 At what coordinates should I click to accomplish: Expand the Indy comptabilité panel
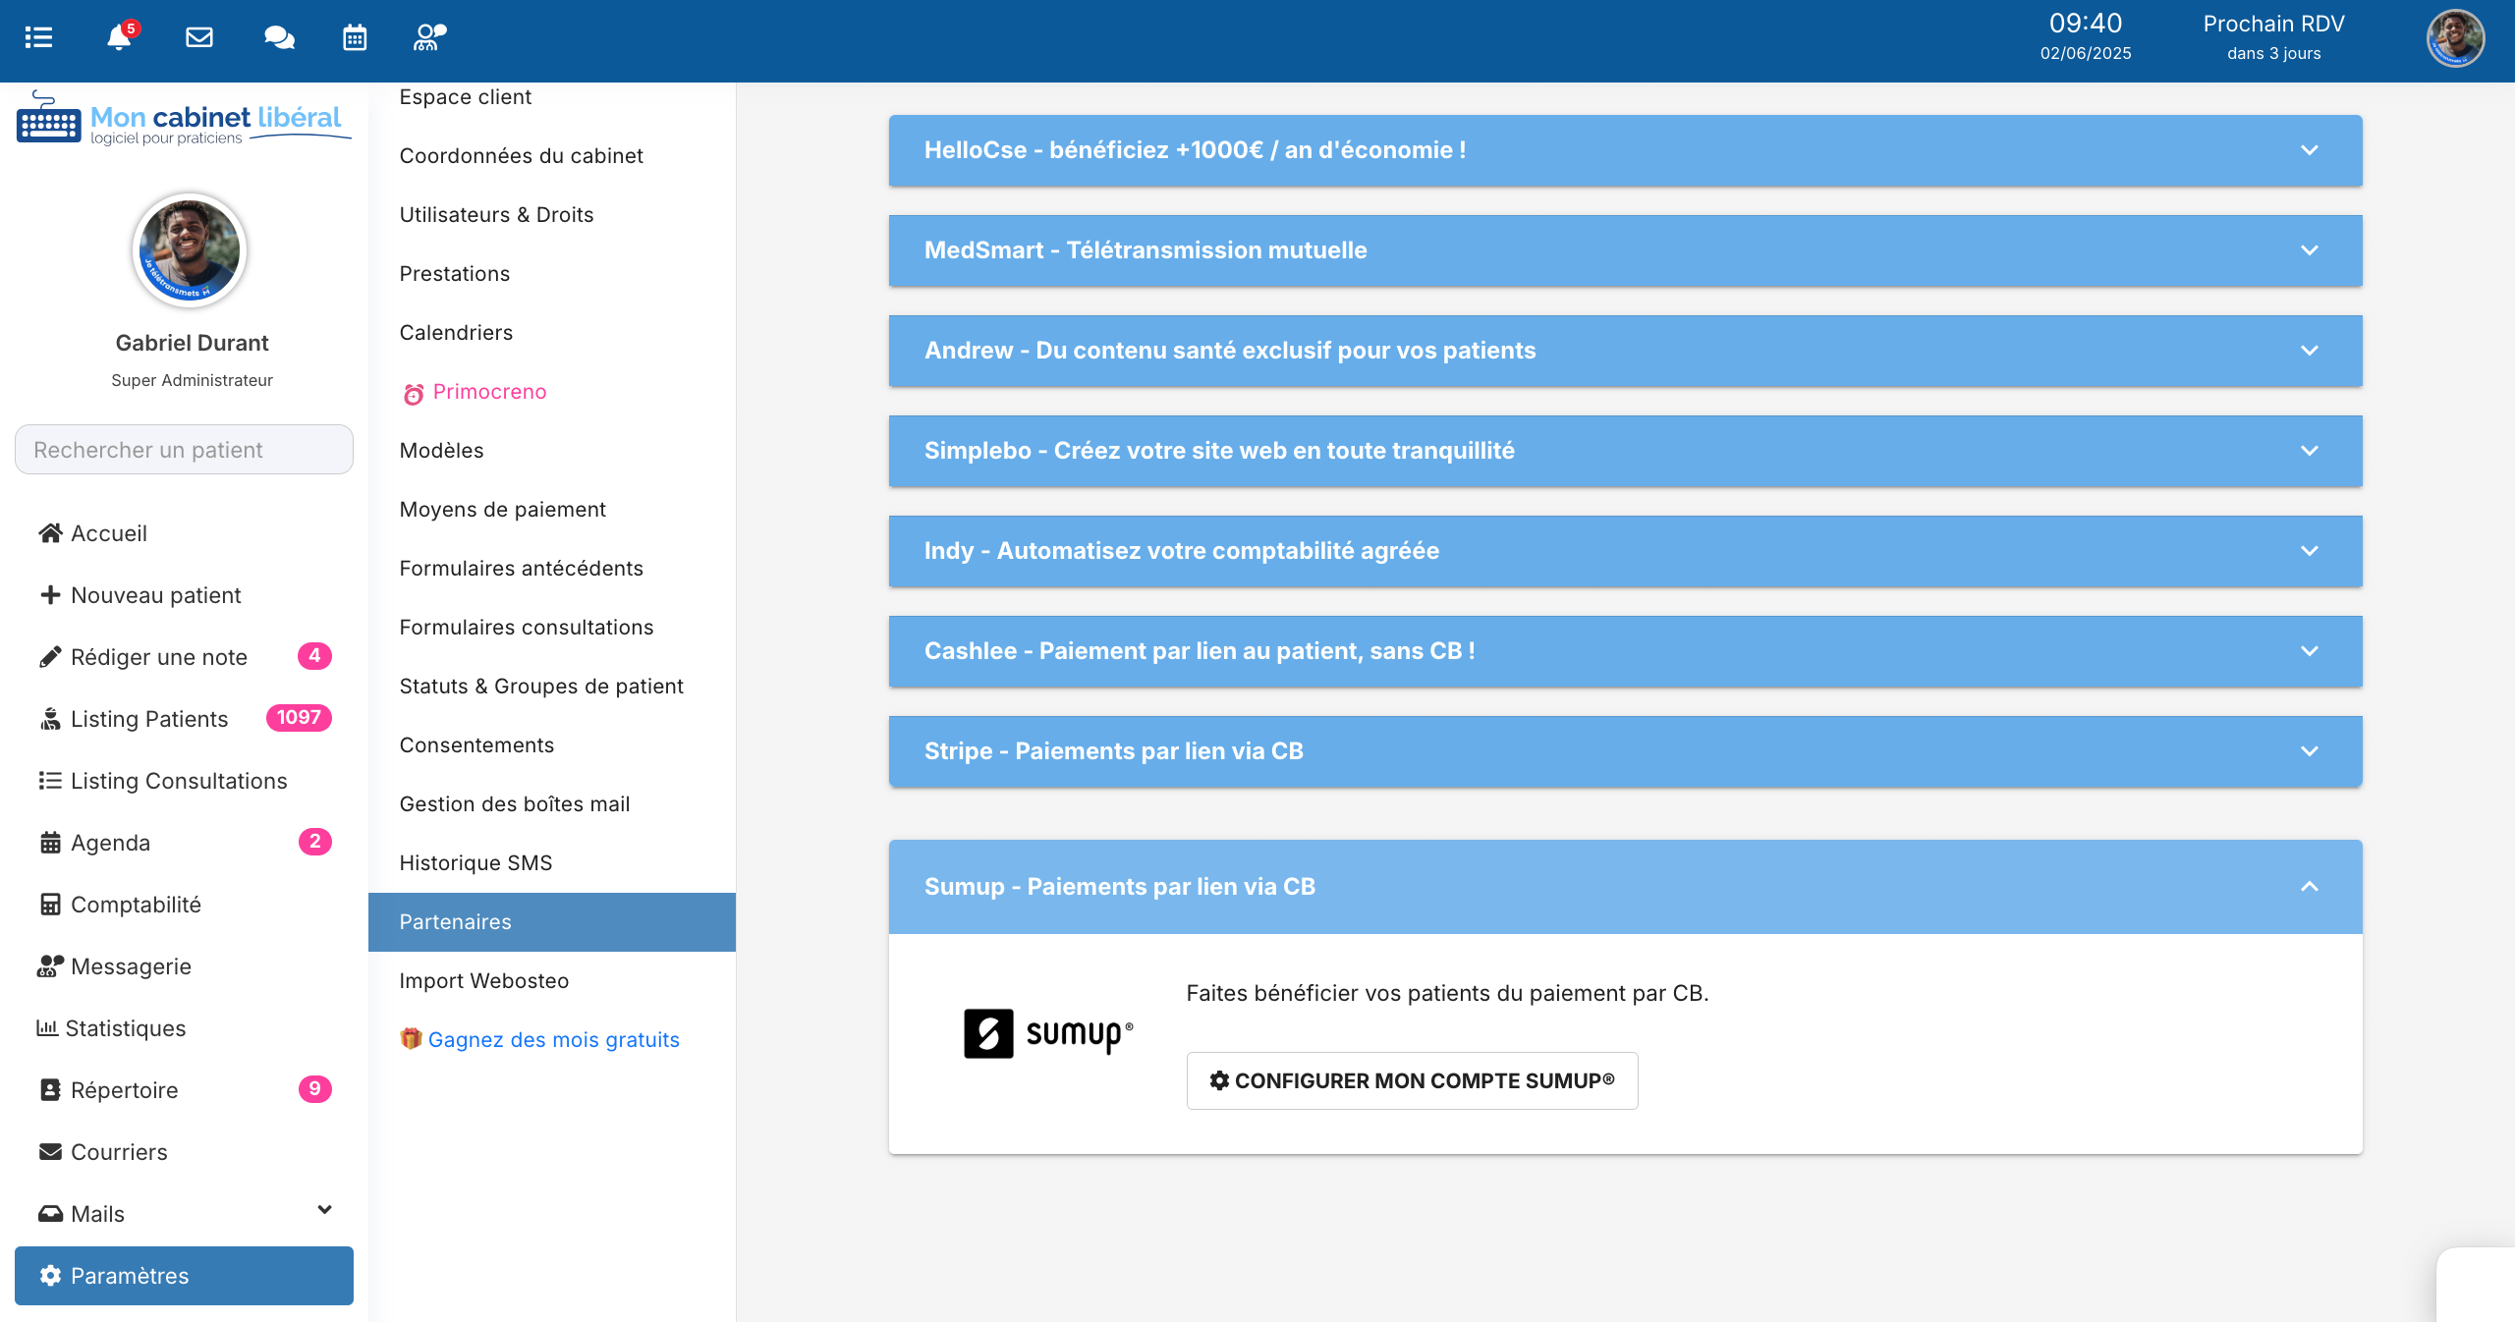[x=1625, y=551]
